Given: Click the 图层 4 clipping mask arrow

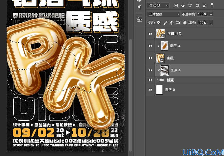Looking at the screenshot, I should click(159, 70).
